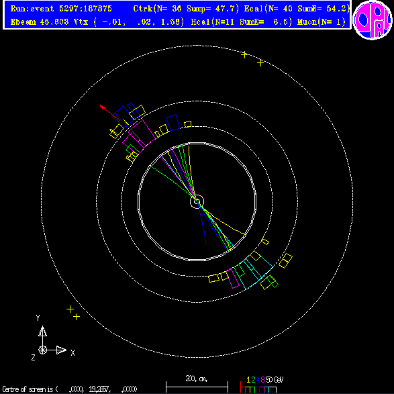The image size is (394, 394).
Task: Pick the long green track extending left
Action: pos(173,181)
